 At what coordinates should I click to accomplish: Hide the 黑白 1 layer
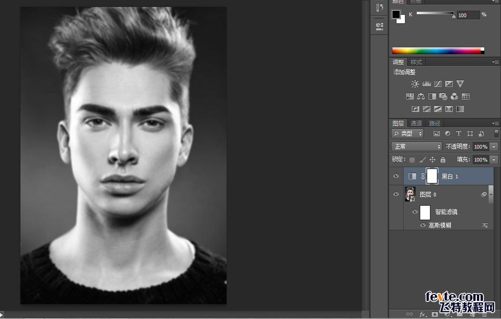396,176
